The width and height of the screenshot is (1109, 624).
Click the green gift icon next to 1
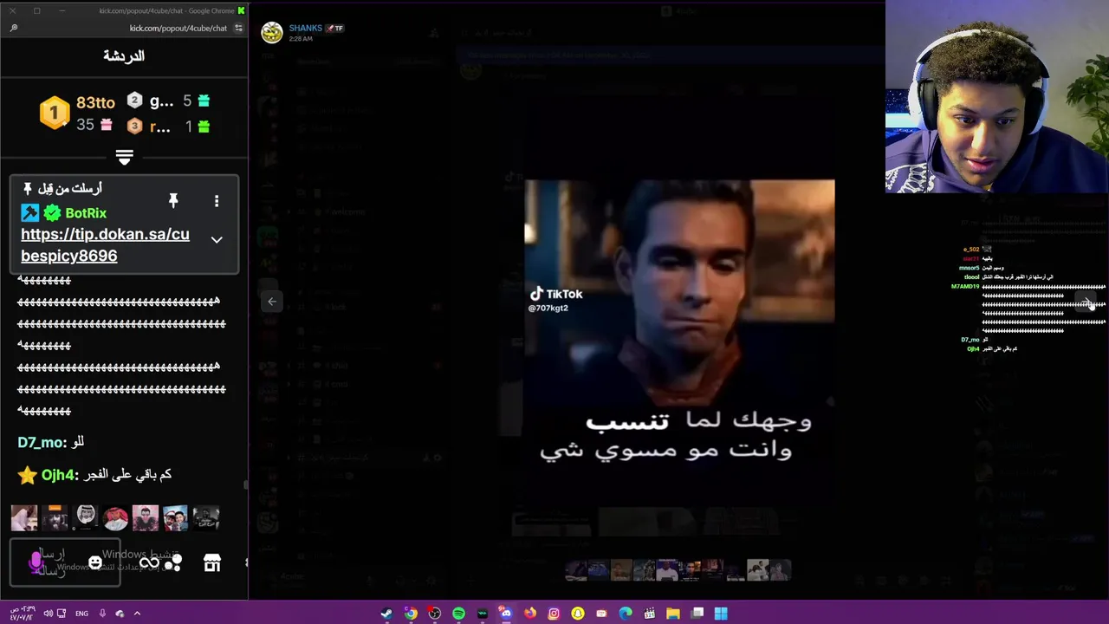click(x=204, y=127)
